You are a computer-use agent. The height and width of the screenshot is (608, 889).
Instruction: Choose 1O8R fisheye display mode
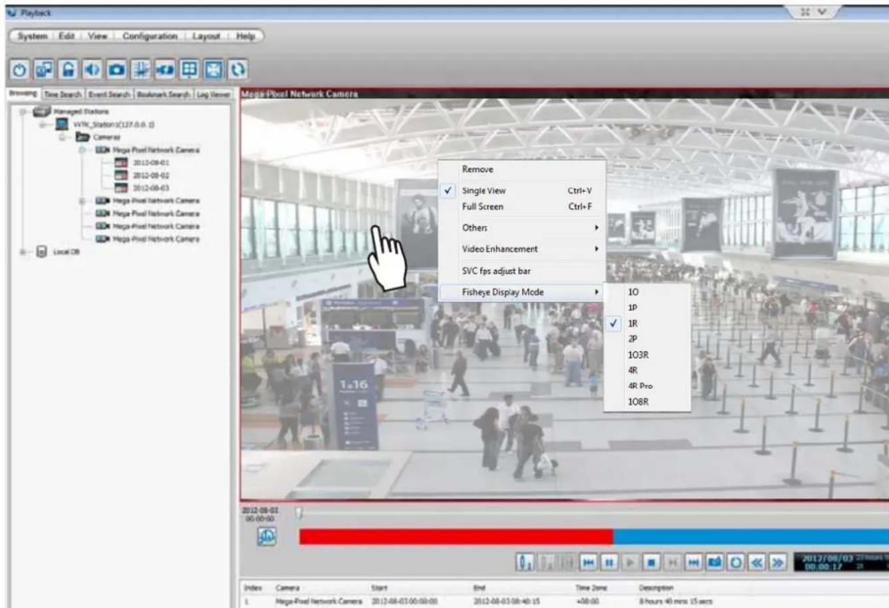(x=647, y=402)
